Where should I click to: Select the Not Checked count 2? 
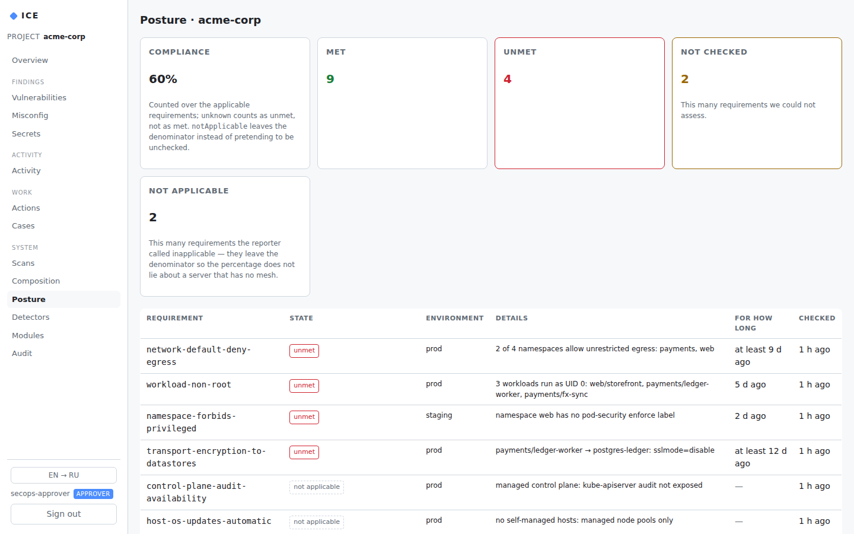pos(685,79)
